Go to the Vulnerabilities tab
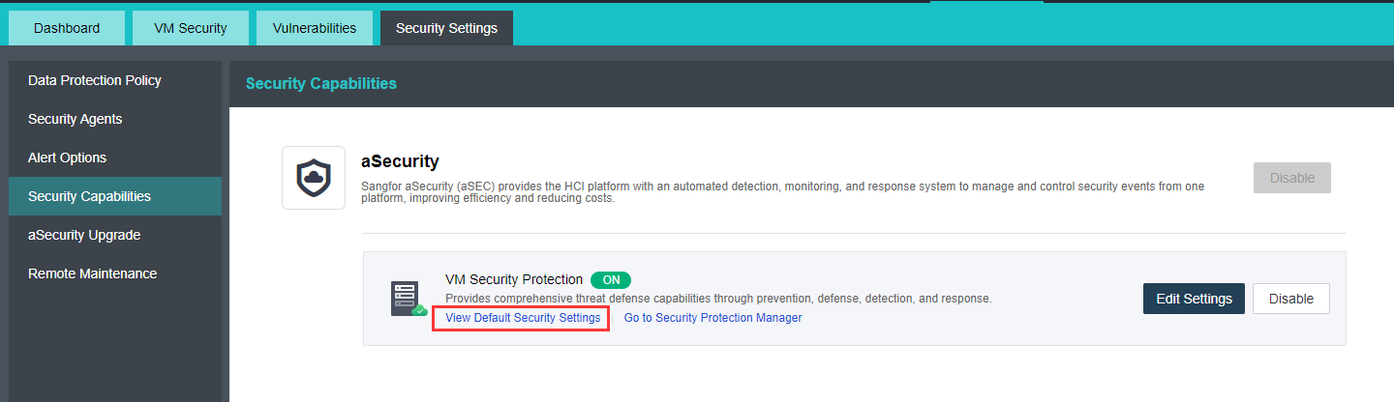The height and width of the screenshot is (402, 1394). (313, 28)
